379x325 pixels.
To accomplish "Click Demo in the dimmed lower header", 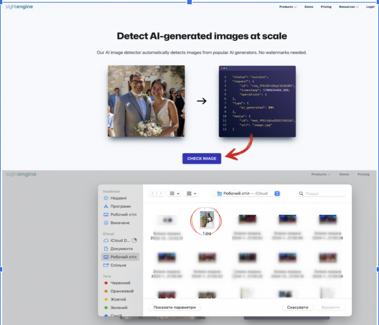I will tap(344, 174).
